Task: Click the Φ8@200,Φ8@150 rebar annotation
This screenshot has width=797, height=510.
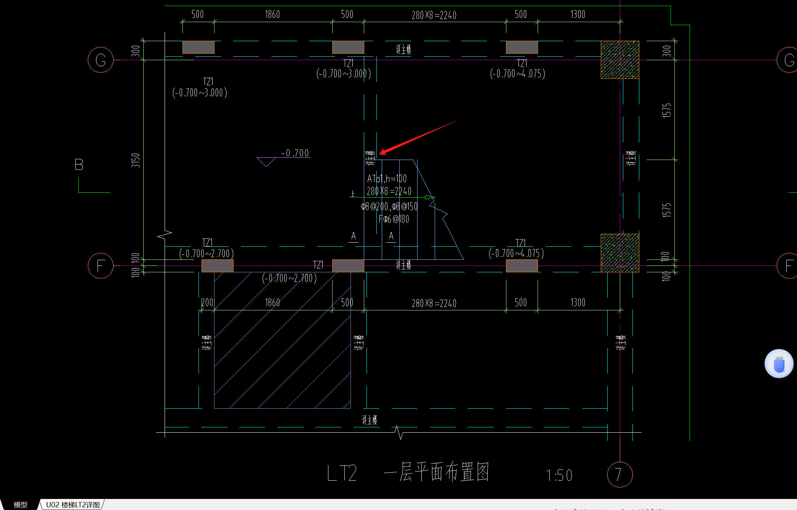Action: pos(389,206)
